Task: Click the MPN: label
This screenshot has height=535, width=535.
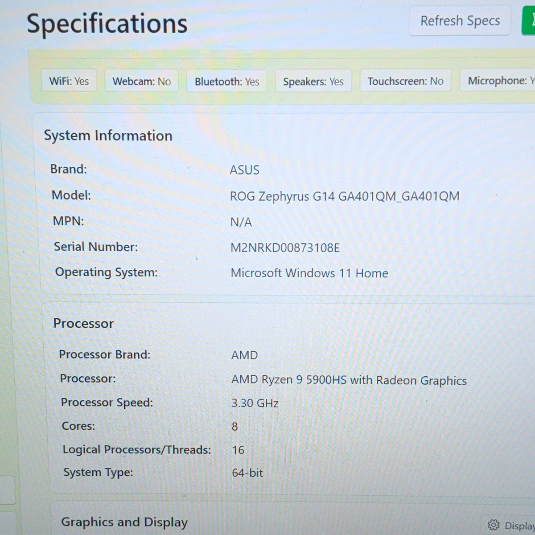Action: pos(68,221)
